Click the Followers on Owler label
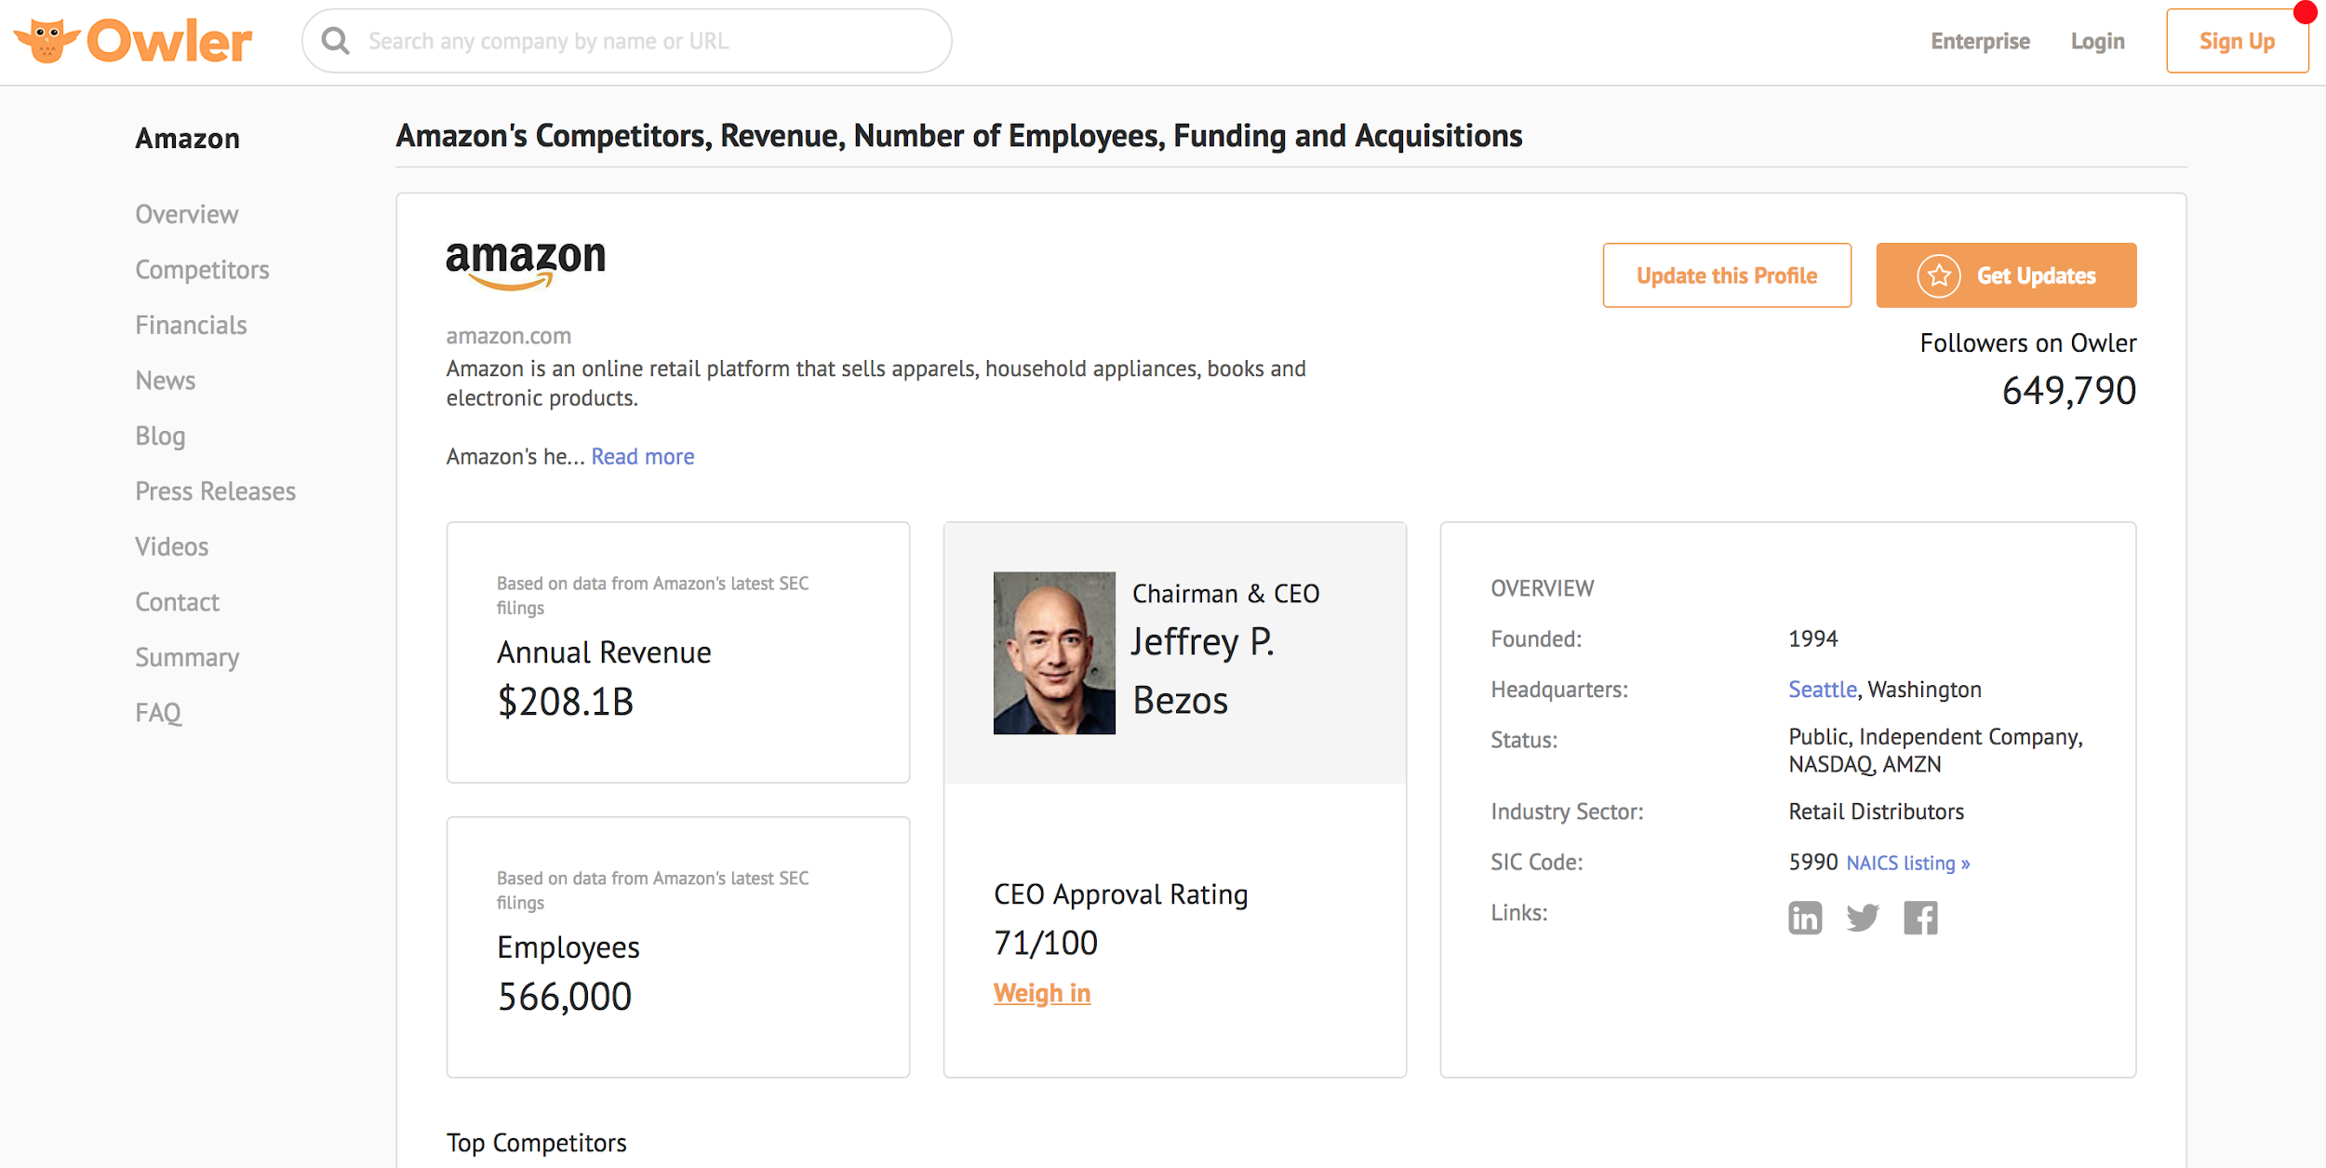 (x=2028, y=343)
